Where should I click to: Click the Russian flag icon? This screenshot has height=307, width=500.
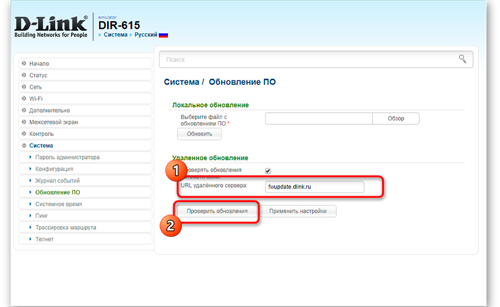163,35
